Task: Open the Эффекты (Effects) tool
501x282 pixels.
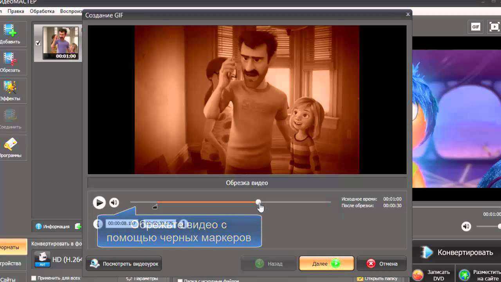Action: click(10, 90)
